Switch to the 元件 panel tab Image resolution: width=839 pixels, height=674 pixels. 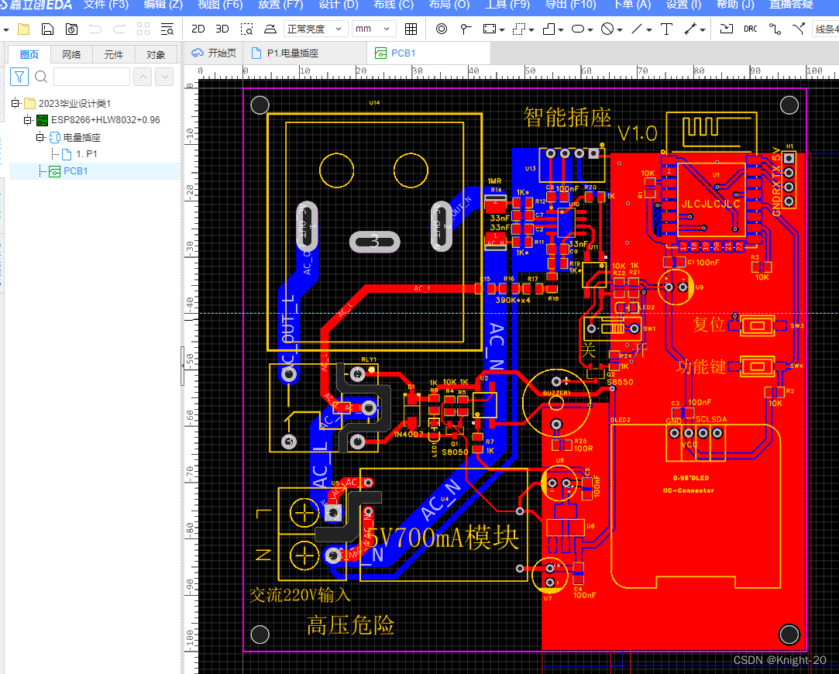tap(113, 54)
